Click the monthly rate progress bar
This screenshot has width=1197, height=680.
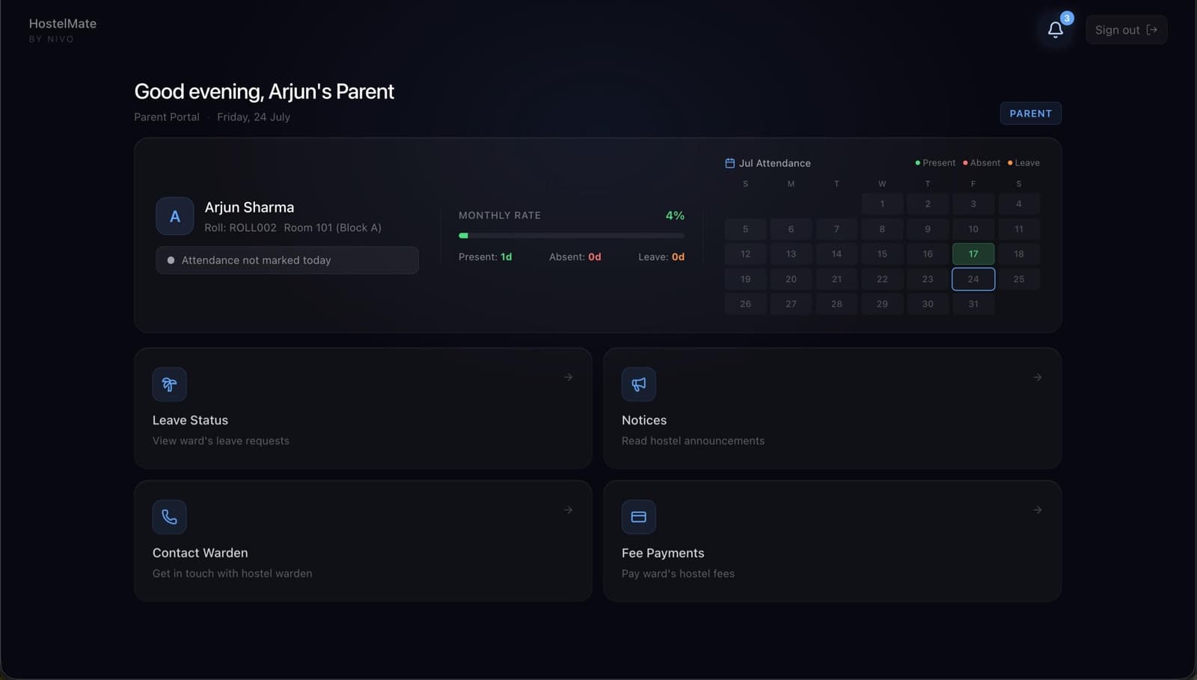coord(571,236)
